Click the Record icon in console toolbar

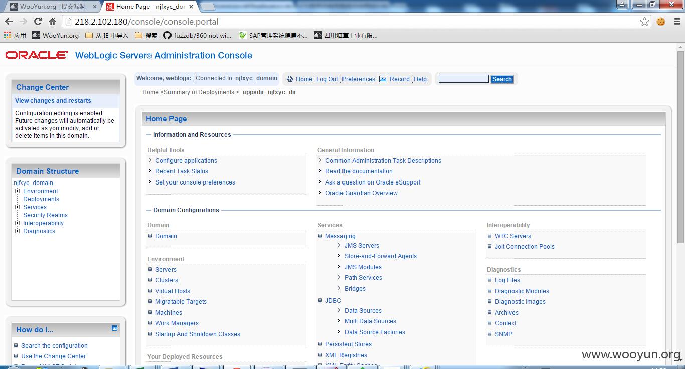tap(383, 79)
